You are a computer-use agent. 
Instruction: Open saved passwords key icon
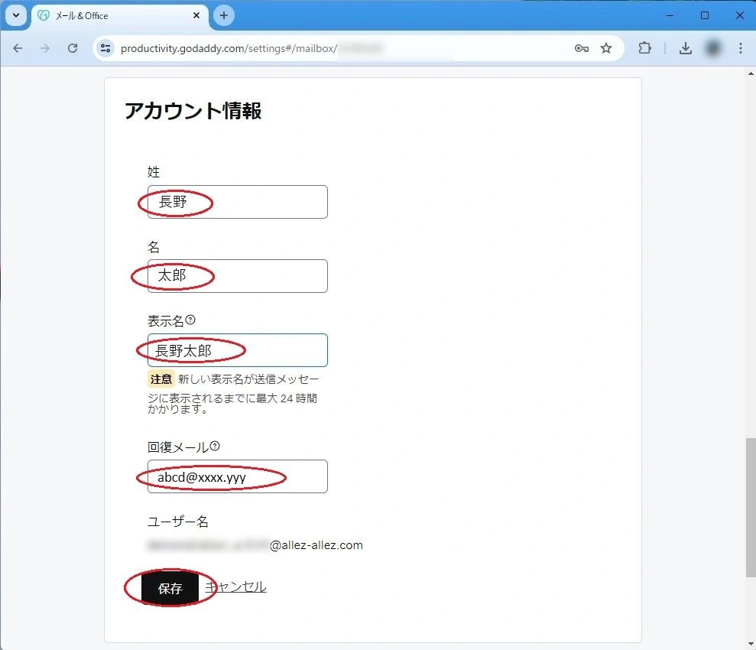[582, 48]
